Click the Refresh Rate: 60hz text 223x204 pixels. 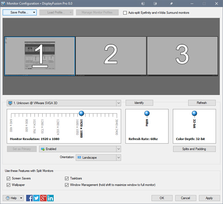[143, 139]
